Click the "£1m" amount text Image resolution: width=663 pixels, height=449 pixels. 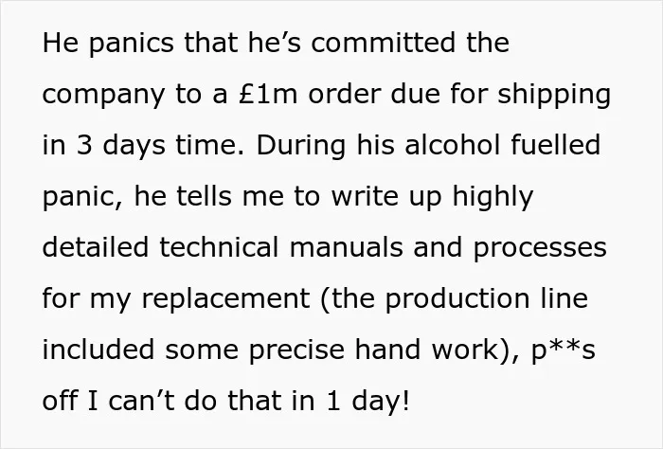tap(268, 94)
